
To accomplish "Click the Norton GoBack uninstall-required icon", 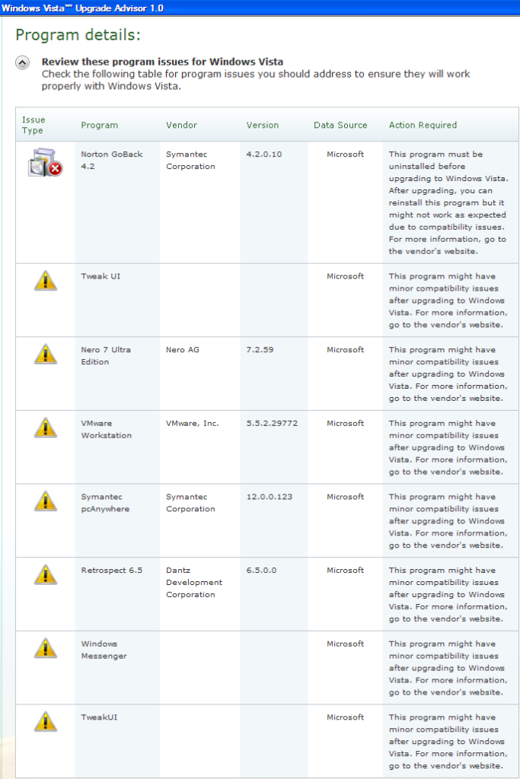I will (x=45, y=163).
